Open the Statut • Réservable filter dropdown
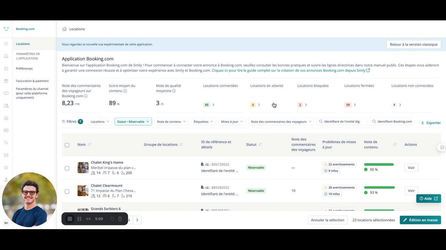 tap(133, 122)
